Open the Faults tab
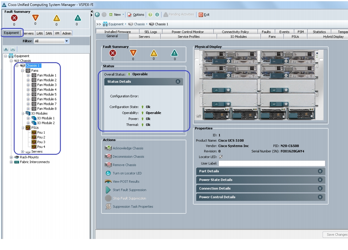The image size is (348, 250). 266,32
